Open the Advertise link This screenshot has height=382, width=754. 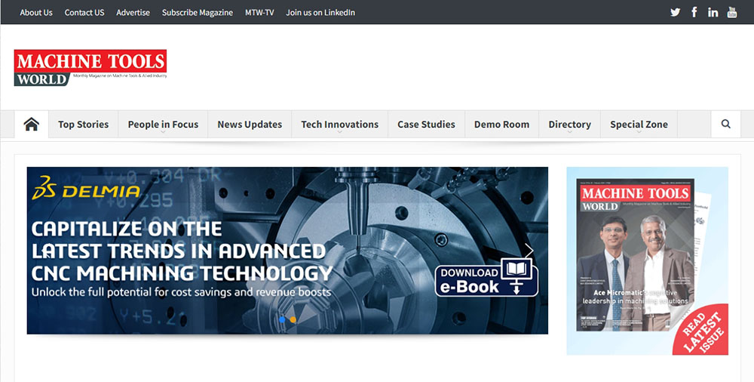[133, 13]
